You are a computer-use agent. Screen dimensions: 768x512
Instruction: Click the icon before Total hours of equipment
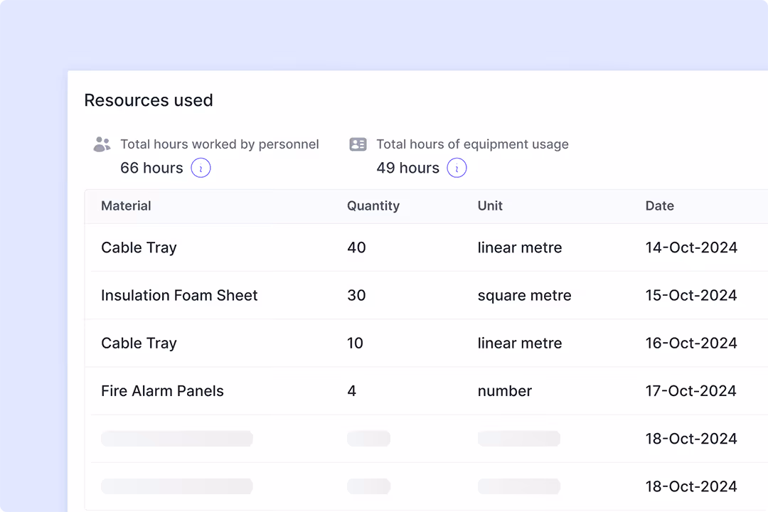[x=358, y=144]
